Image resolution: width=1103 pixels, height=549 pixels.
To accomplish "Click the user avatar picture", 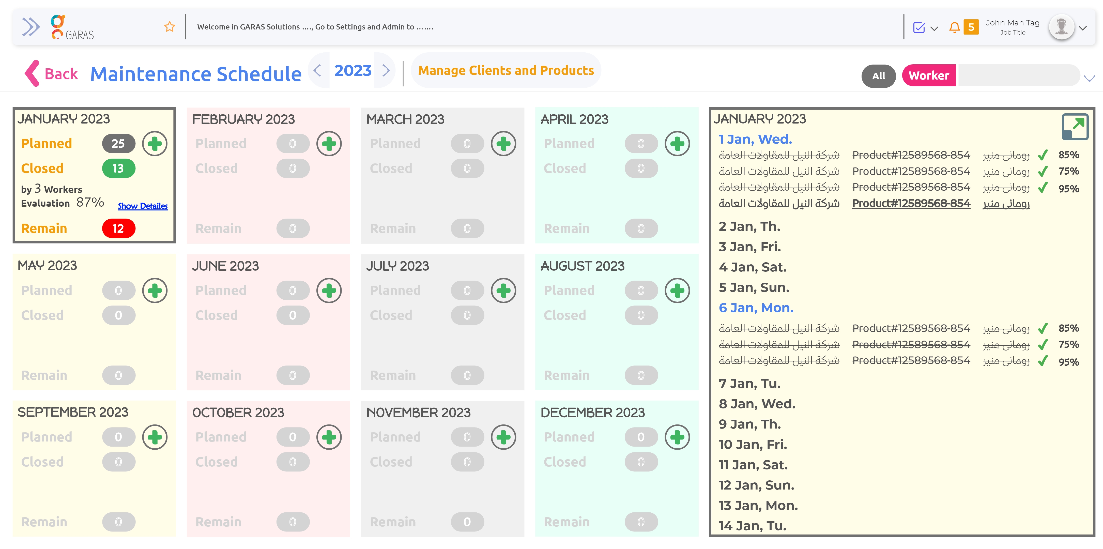I will pos(1062,27).
